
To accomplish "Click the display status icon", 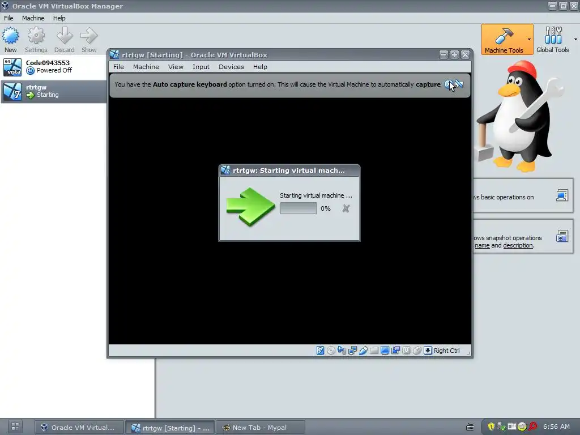I will pyautogui.click(x=385, y=350).
